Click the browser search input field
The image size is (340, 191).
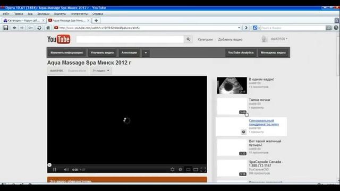pos(293,28)
